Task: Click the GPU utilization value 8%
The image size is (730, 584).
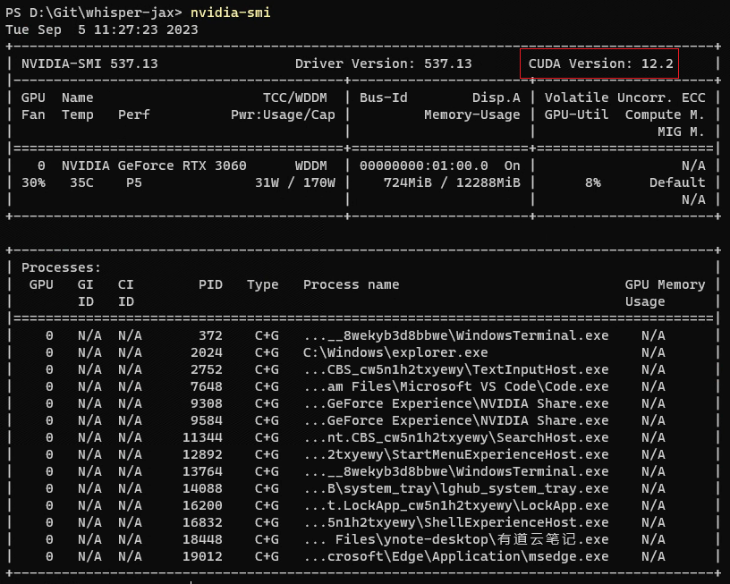Action: (592, 182)
